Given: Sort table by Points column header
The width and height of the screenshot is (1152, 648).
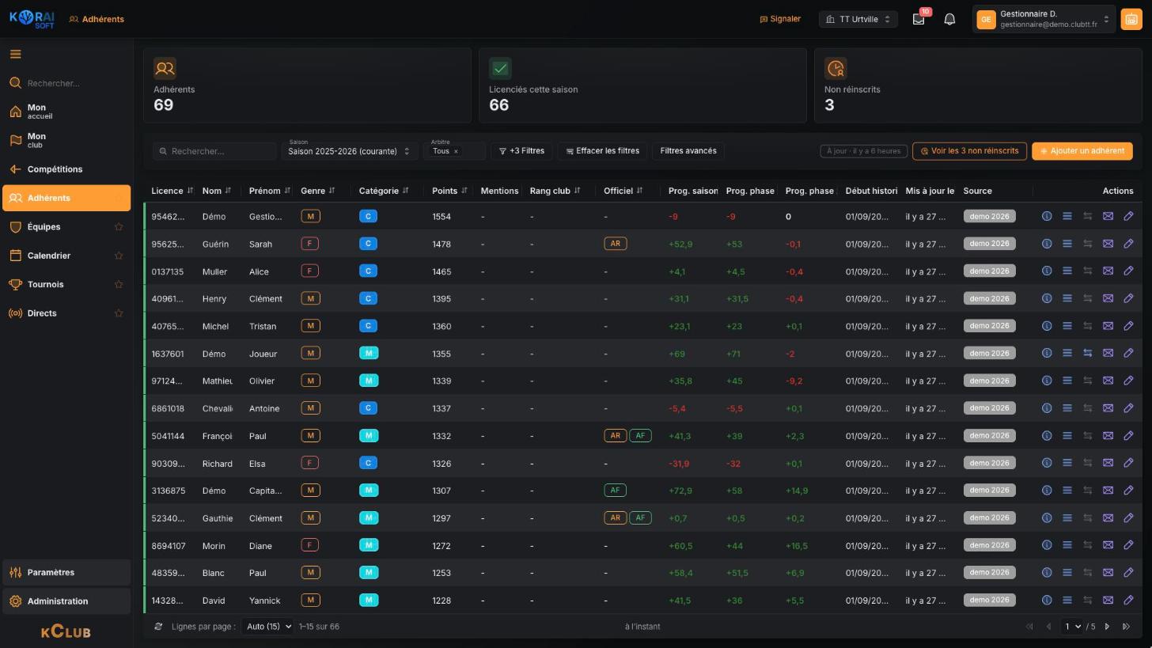Looking at the screenshot, I should click(x=449, y=191).
